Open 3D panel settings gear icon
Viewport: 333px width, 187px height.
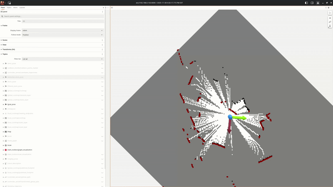[328, 7]
